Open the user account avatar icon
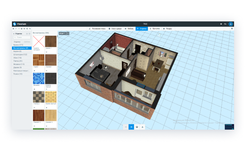Screen dimensions: 246x155 point(230,24)
